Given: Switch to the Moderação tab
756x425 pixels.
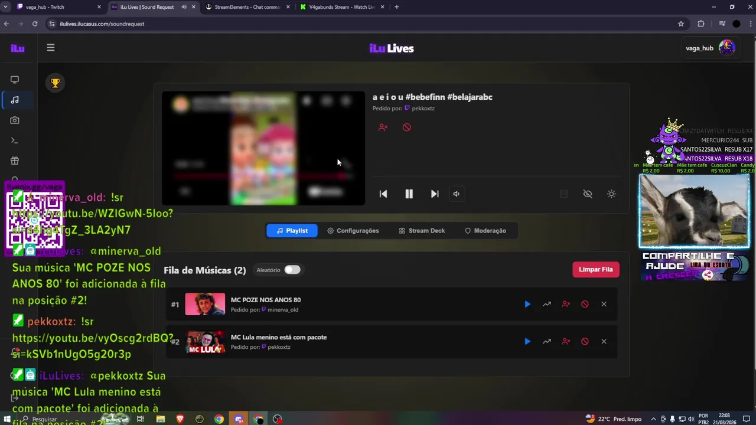Looking at the screenshot, I should [485, 231].
